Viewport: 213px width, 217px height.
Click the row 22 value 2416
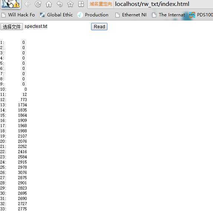[22, 152]
